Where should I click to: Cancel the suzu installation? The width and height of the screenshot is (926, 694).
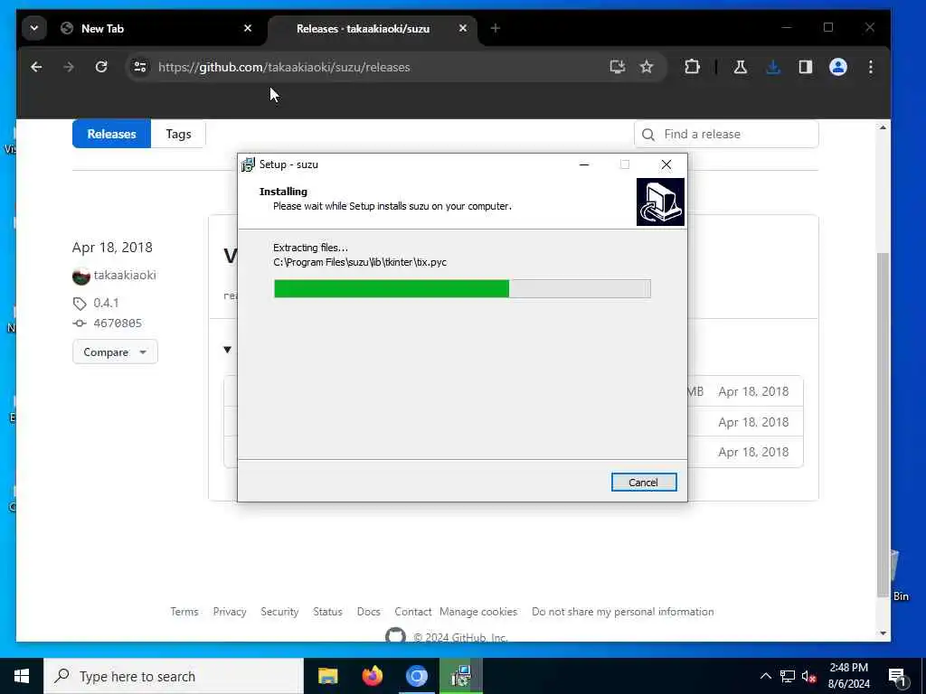644,483
